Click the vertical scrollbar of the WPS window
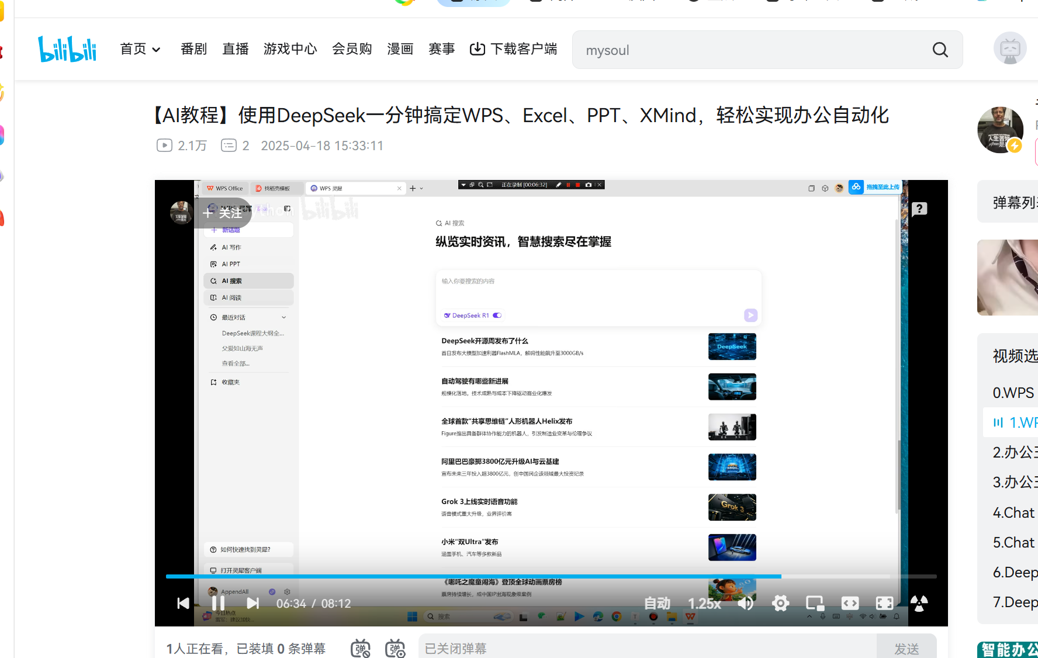The width and height of the screenshot is (1038, 658). (897, 368)
